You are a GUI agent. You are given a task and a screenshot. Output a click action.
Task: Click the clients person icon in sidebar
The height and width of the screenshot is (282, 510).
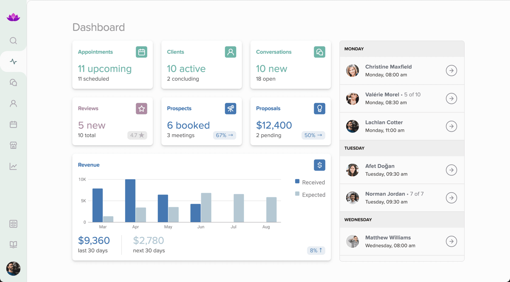coord(13,103)
